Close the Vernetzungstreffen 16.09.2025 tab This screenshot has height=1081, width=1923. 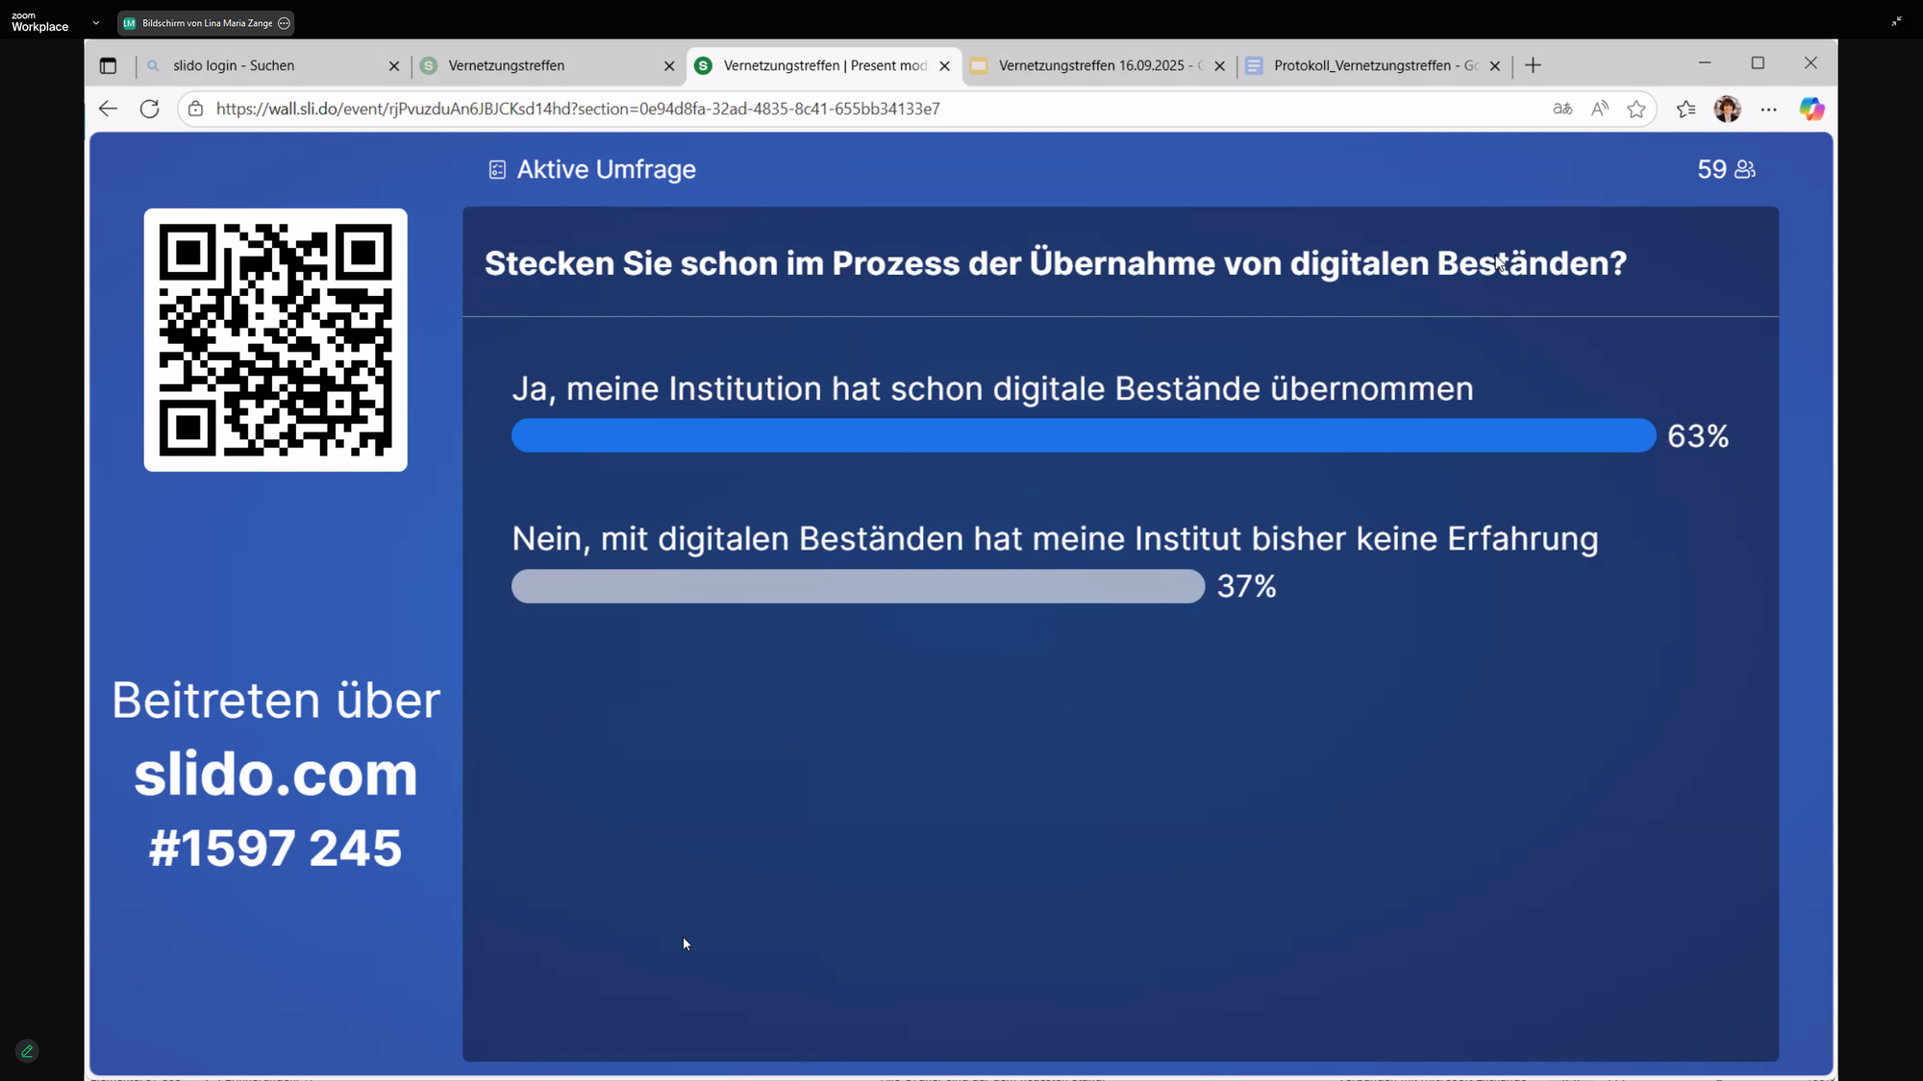point(1219,65)
